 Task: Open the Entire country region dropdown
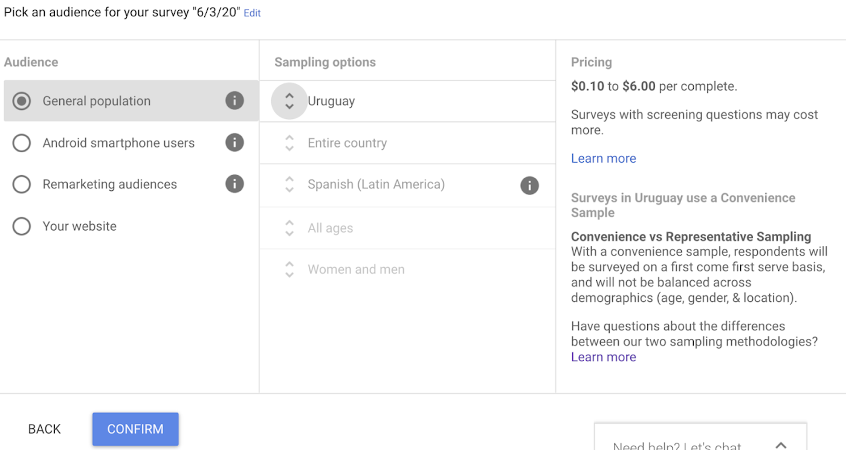[x=347, y=143]
